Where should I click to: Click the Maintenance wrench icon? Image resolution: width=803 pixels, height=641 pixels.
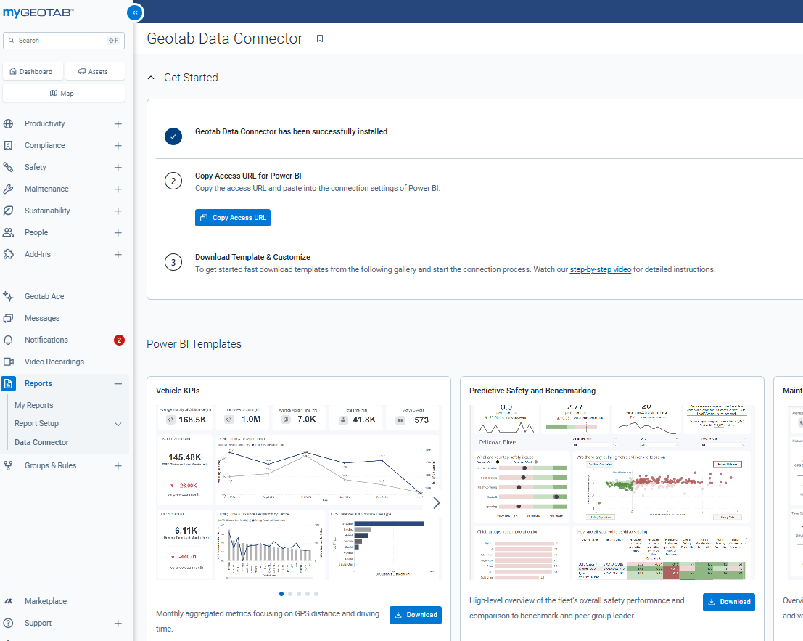coord(8,189)
